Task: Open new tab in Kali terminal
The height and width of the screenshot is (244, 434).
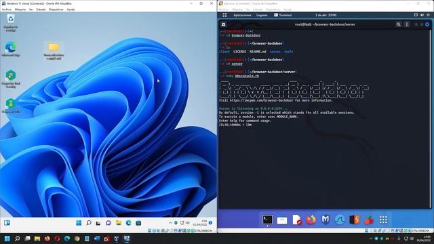Action: tap(223, 24)
